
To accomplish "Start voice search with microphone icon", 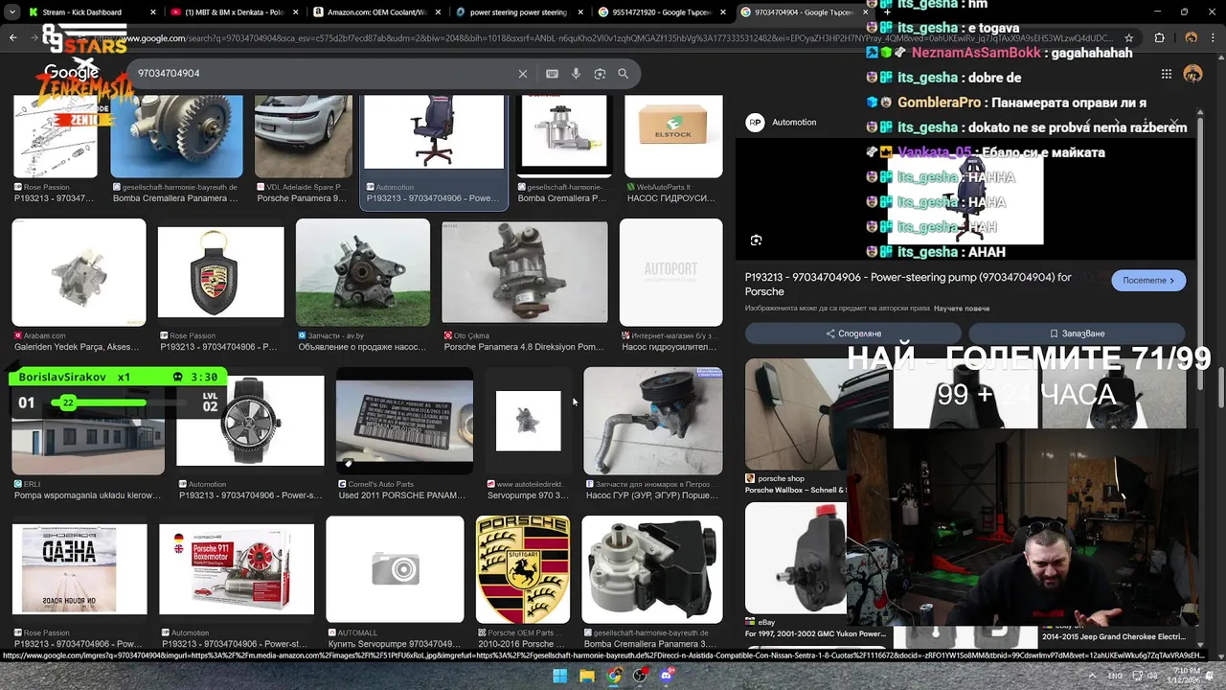I will [x=576, y=74].
